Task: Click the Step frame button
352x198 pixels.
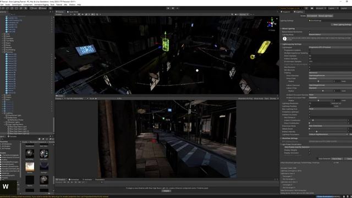Action: [177, 8]
